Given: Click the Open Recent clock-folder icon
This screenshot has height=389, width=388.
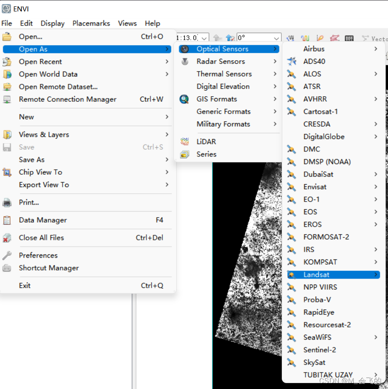Looking at the screenshot, I should [x=7, y=62].
